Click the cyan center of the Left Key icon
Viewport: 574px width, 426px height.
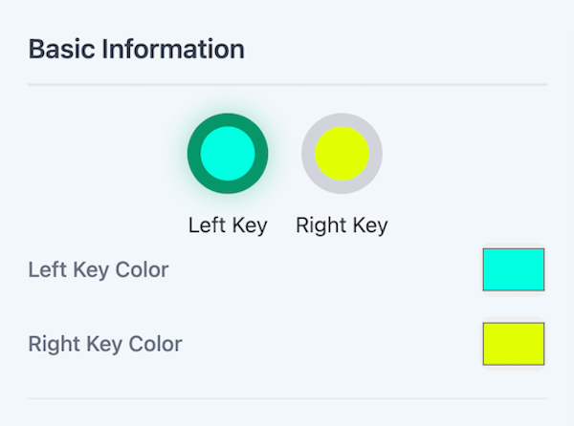(x=228, y=153)
